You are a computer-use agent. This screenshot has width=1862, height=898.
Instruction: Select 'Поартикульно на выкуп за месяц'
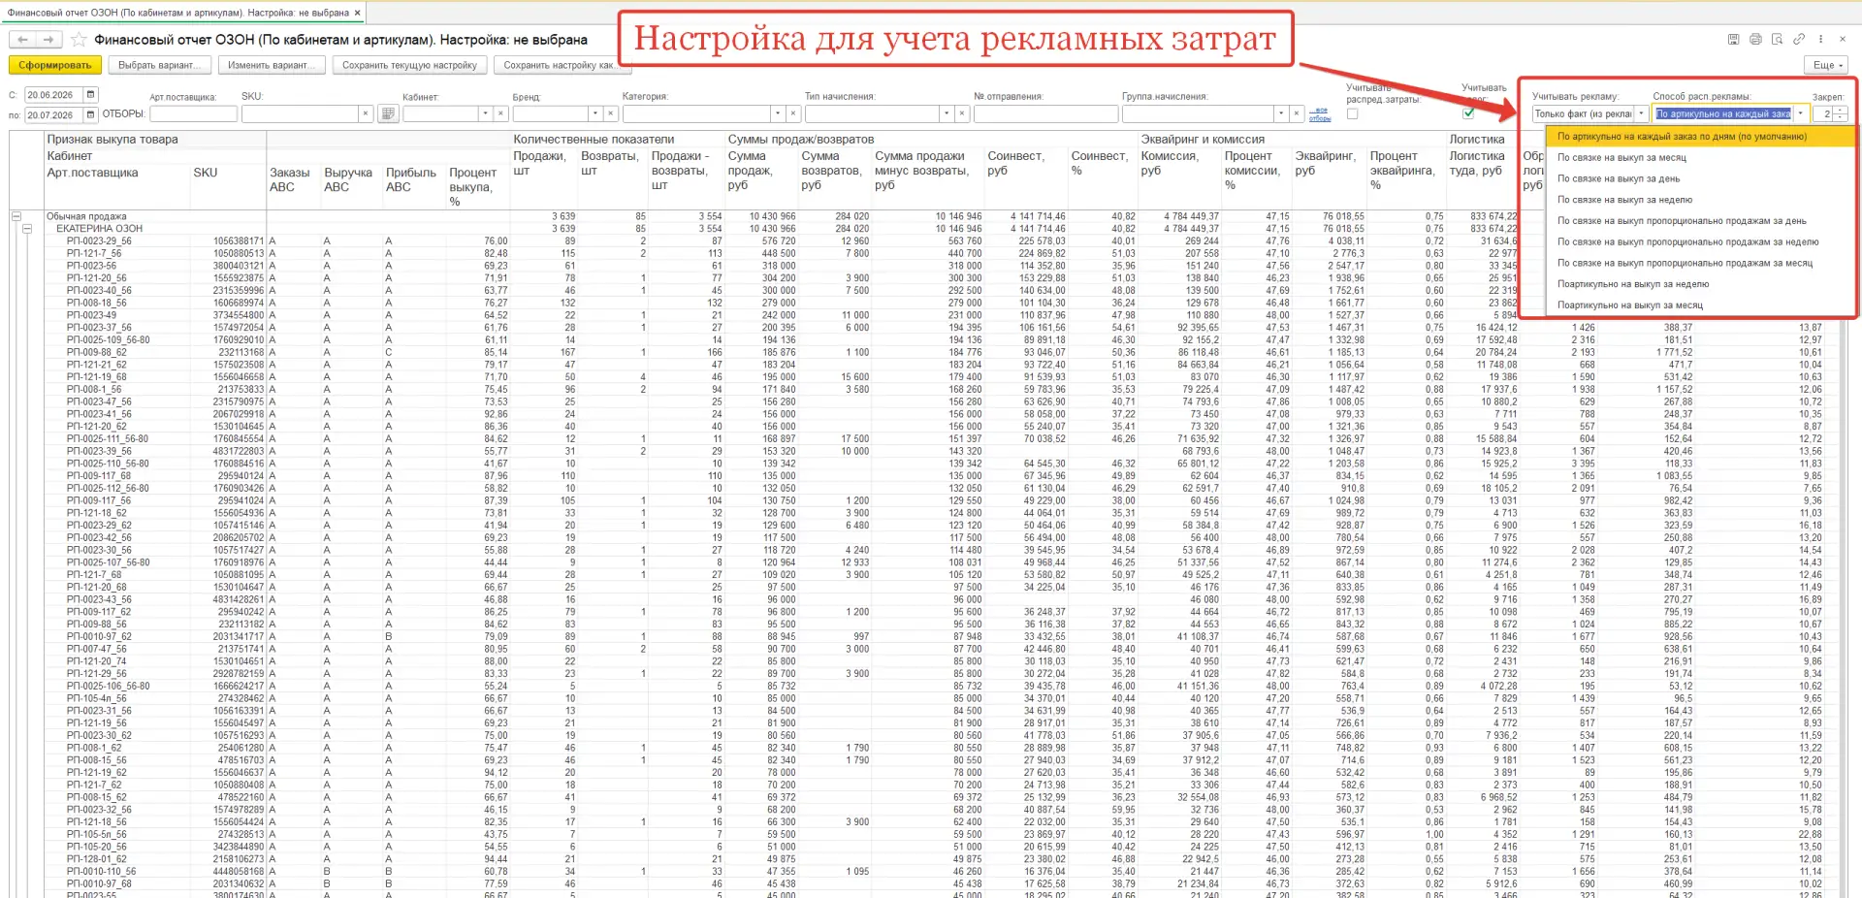1701,305
